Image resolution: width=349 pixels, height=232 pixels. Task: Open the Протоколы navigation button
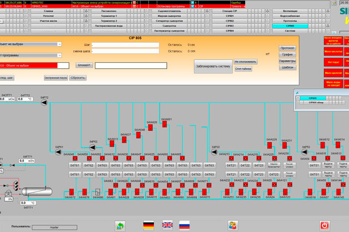(290, 21)
